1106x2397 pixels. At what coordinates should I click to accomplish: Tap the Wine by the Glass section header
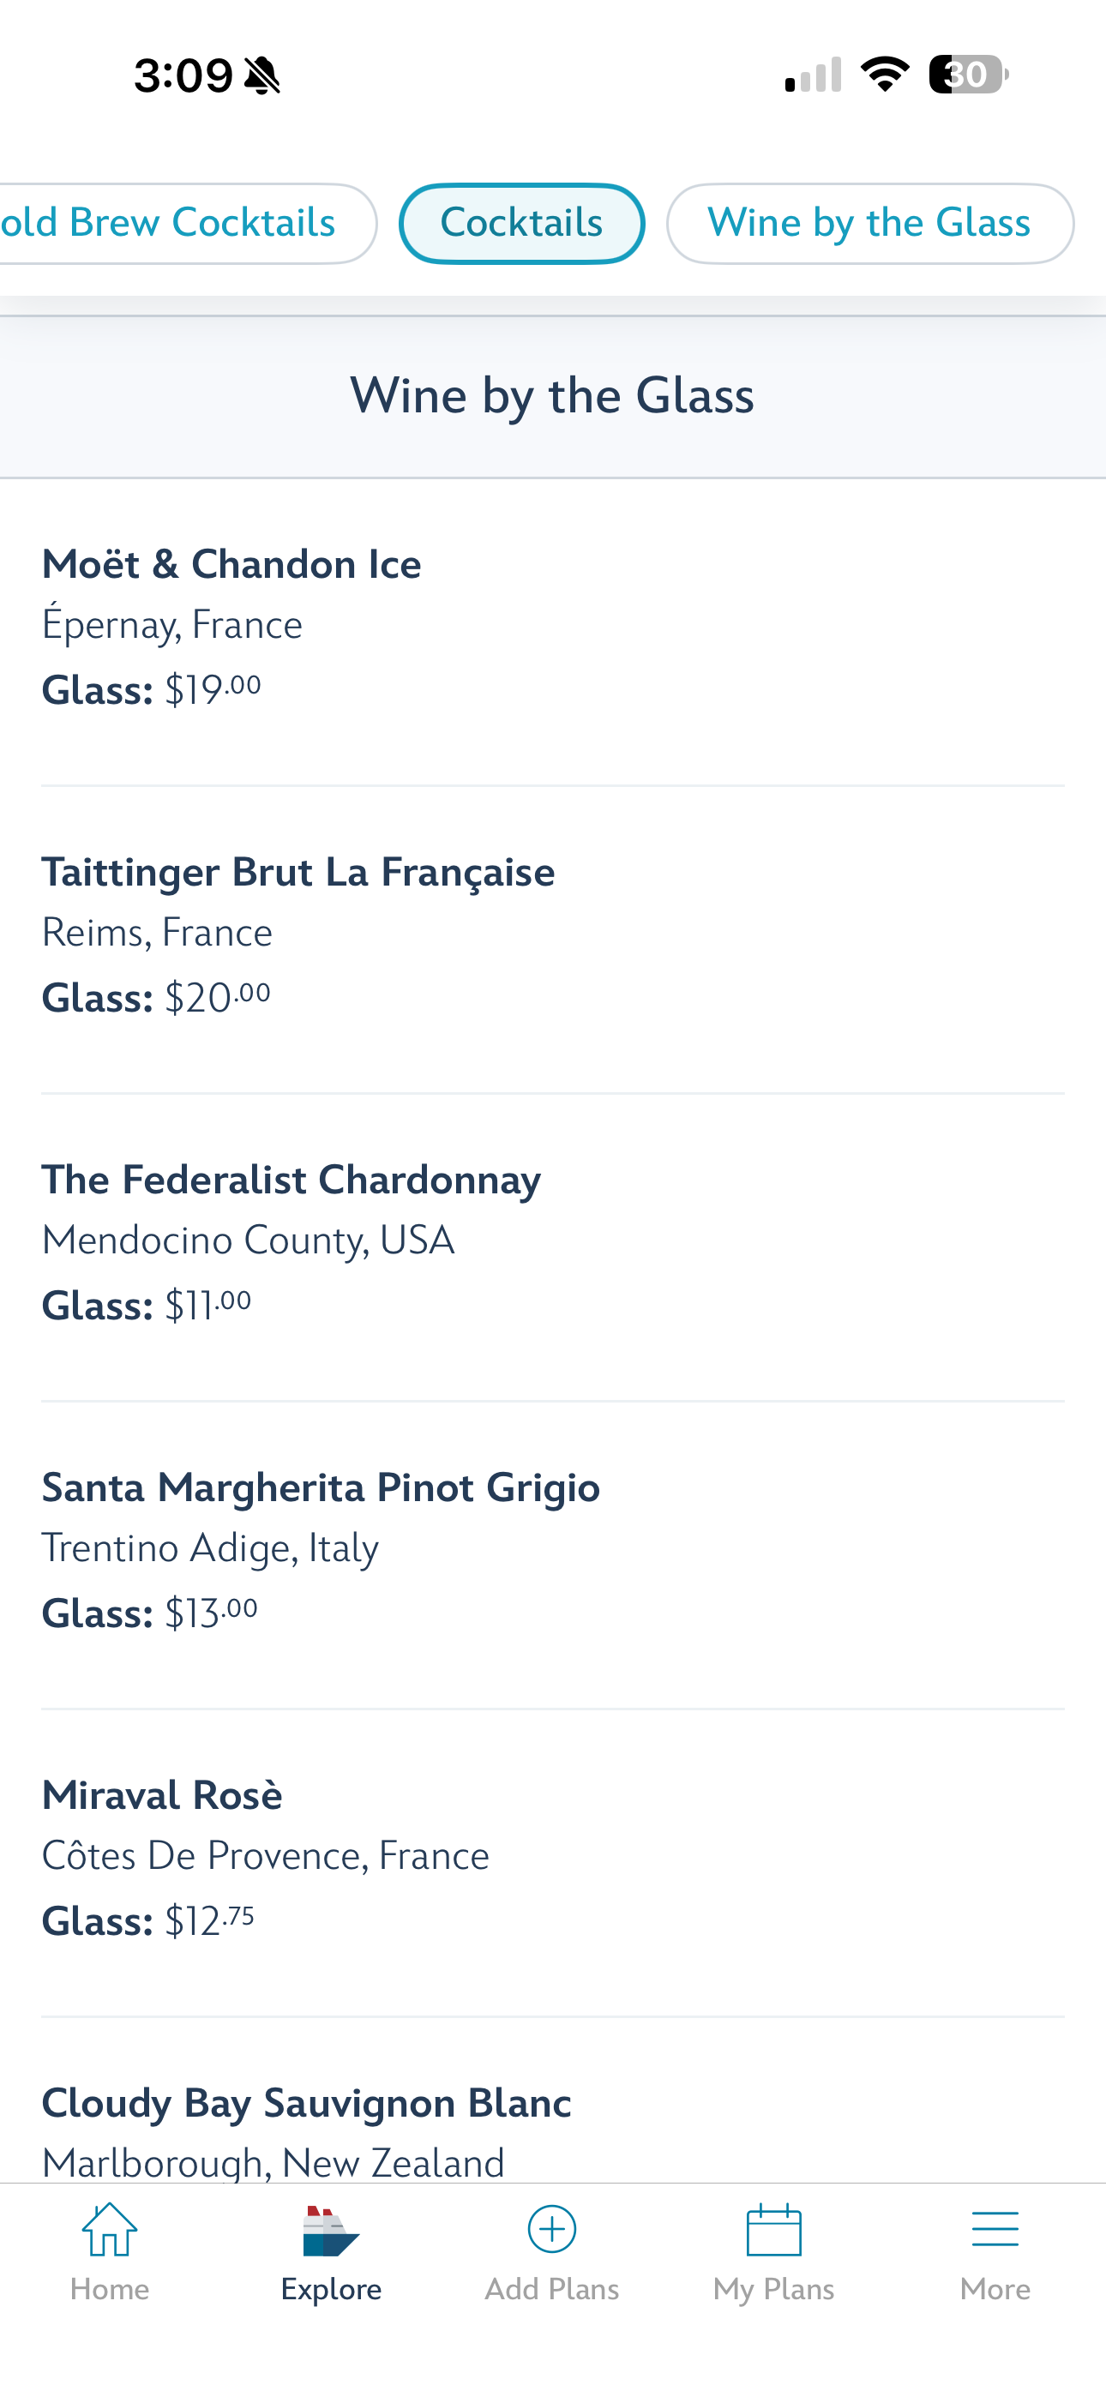[x=552, y=395]
